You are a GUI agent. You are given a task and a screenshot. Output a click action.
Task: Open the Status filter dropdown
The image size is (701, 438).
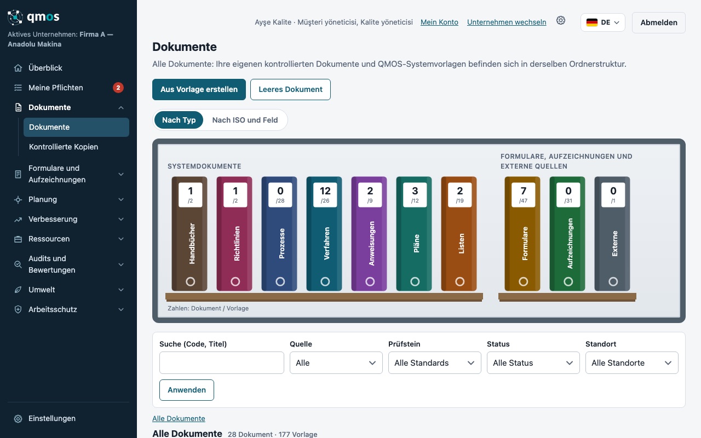click(x=533, y=363)
